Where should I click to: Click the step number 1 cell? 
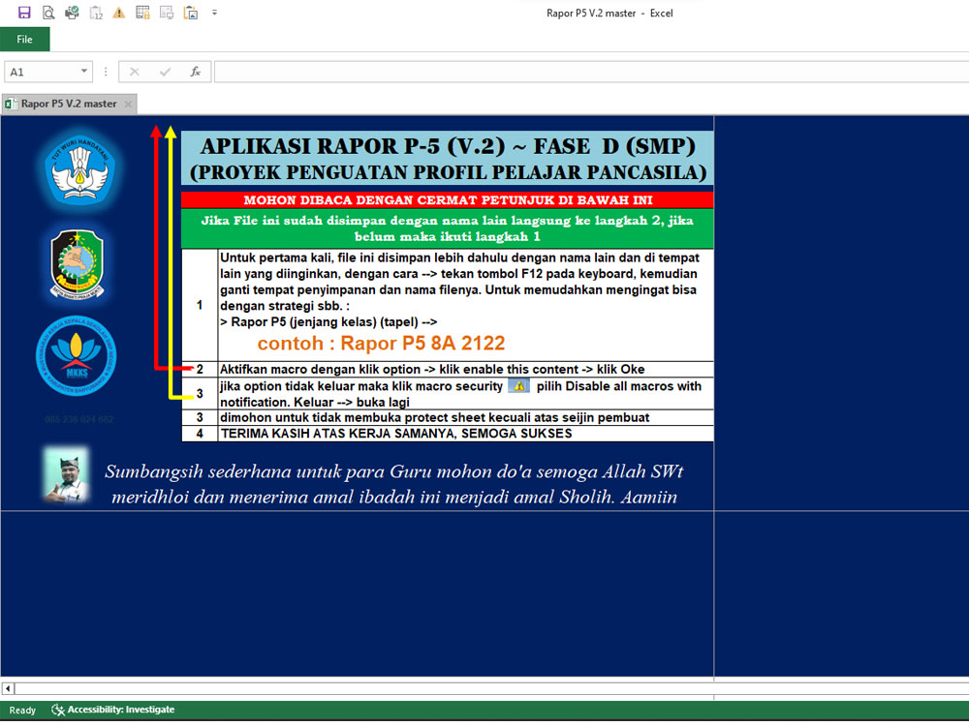200,305
